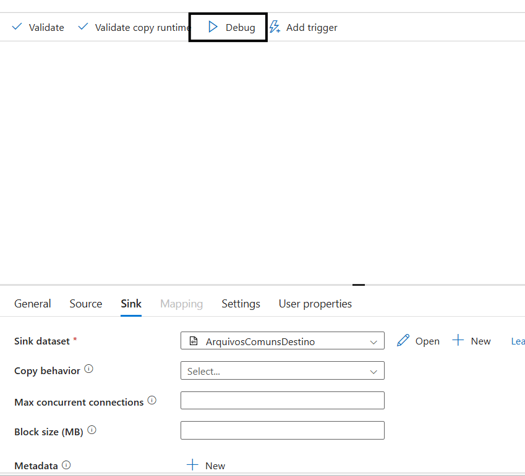Click the Metadata info icon
The height and width of the screenshot is (476, 525).
coord(66,465)
